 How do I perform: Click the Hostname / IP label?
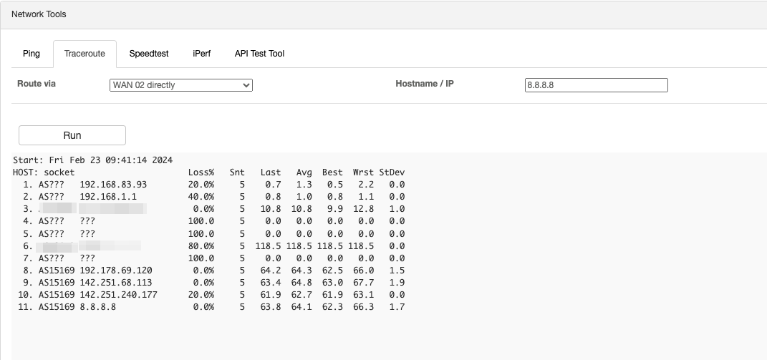[x=425, y=84]
